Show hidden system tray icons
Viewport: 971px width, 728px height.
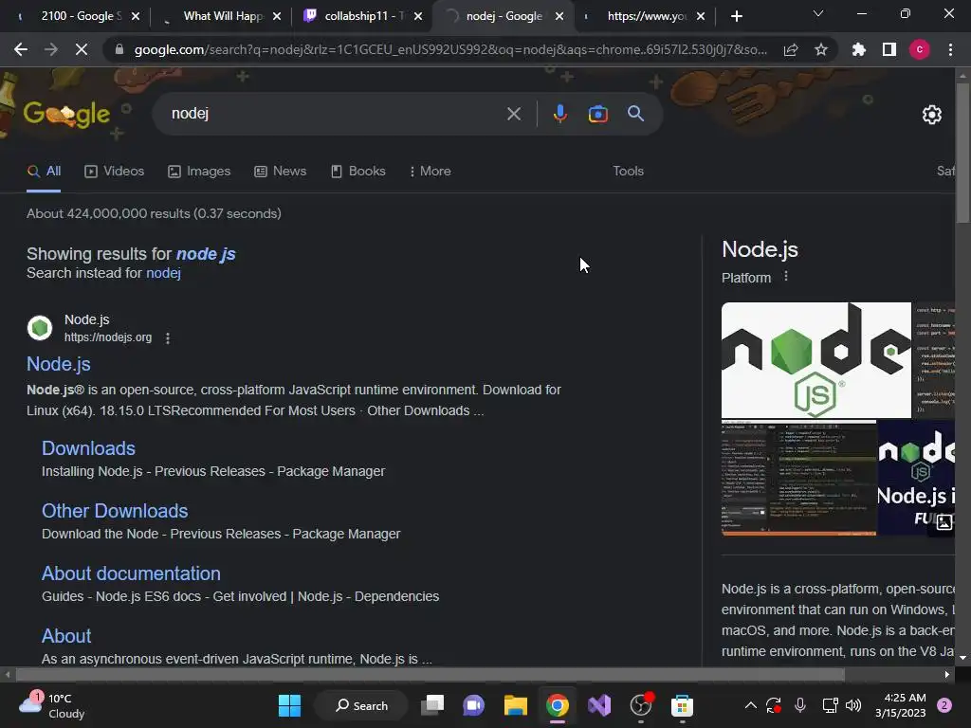pos(750,705)
